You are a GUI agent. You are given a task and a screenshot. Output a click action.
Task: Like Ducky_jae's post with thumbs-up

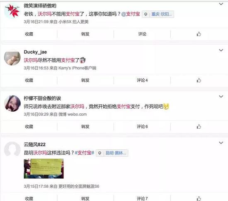tap(199, 80)
